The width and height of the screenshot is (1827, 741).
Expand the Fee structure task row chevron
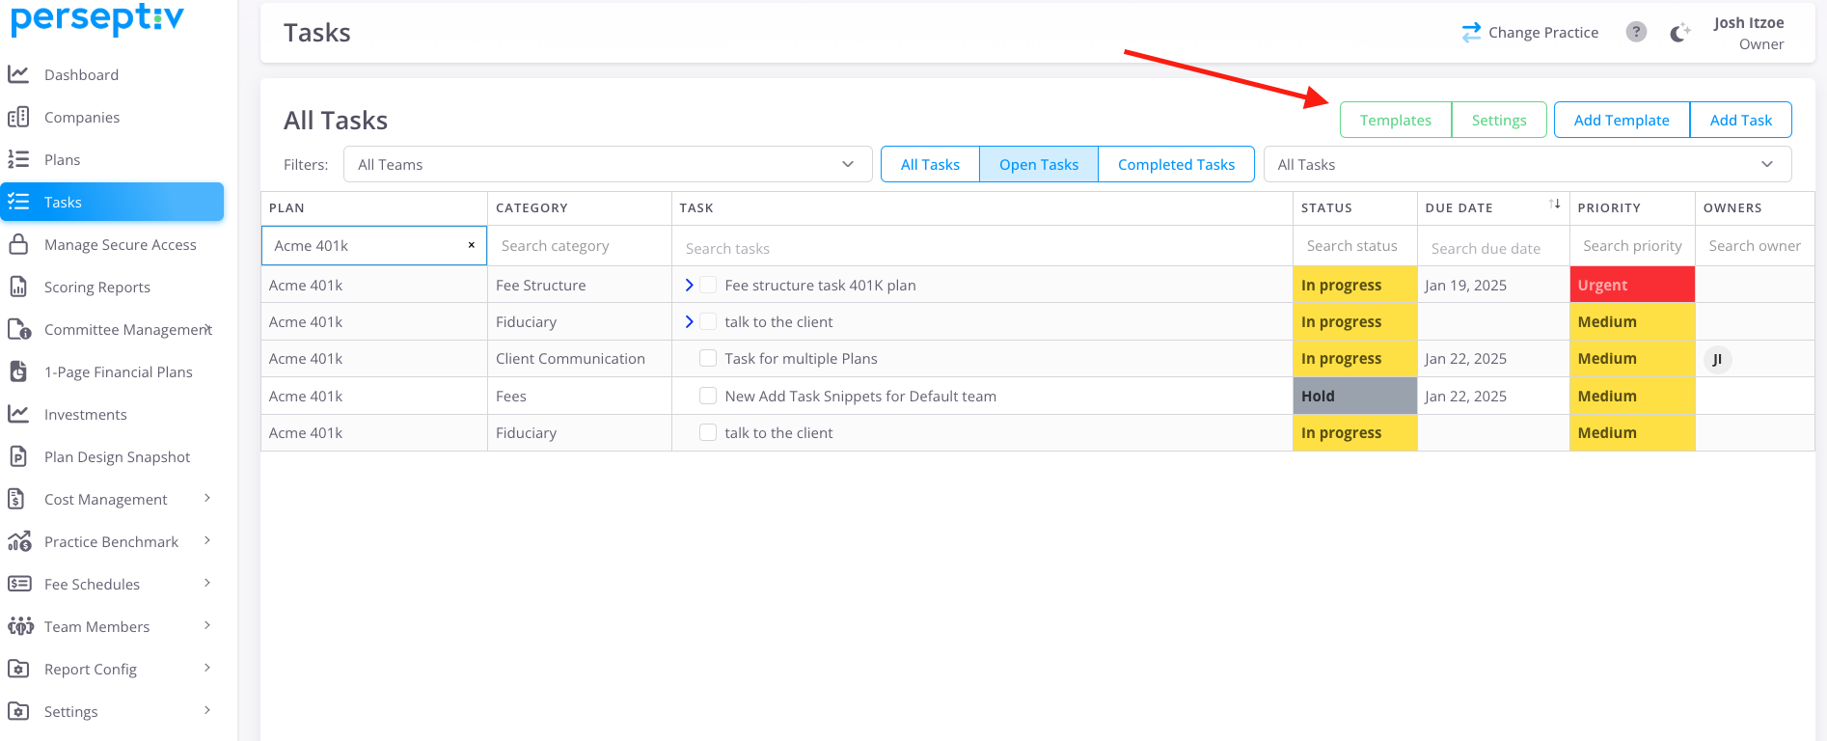pyautogui.click(x=689, y=286)
